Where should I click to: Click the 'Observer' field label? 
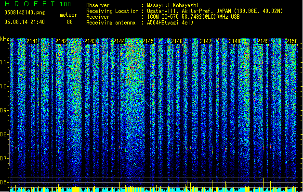[x=98, y=5]
